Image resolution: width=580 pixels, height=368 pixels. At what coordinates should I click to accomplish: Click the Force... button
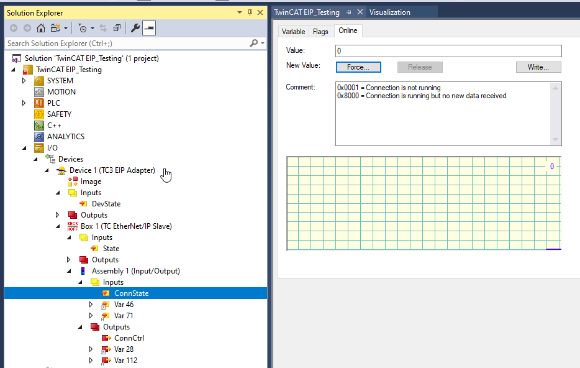[358, 67]
